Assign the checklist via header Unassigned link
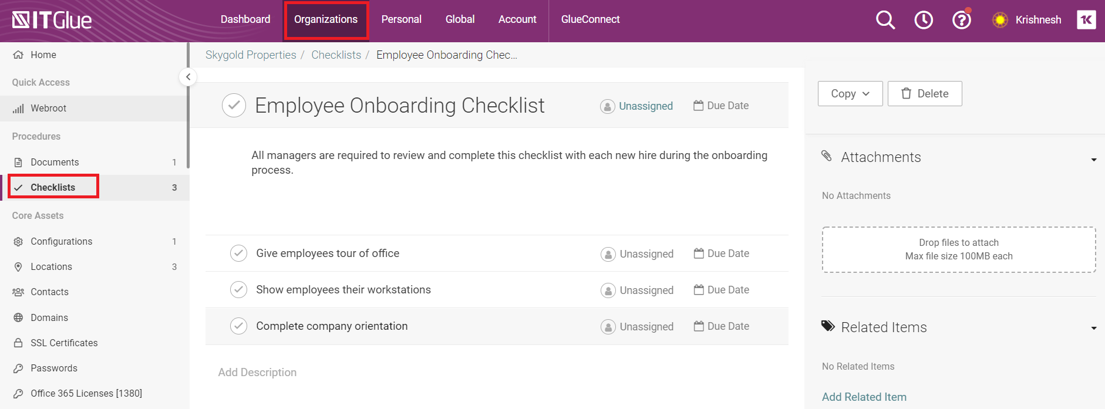1105x409 pixels. pos(646,106)
